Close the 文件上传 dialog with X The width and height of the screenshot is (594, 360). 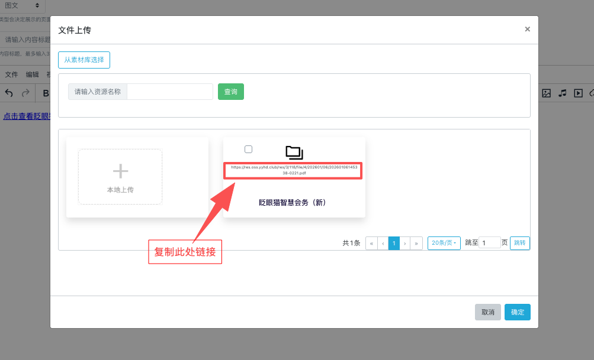pyautogui.click(x=527, y=29)
